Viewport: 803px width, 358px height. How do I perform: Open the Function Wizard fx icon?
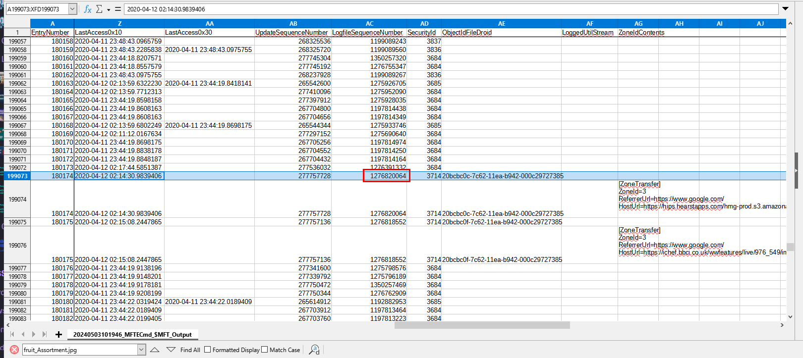[88, 9]
